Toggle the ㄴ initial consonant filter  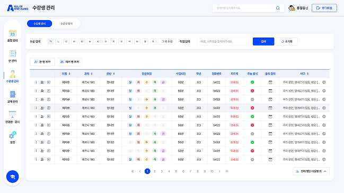coord(58,41)
